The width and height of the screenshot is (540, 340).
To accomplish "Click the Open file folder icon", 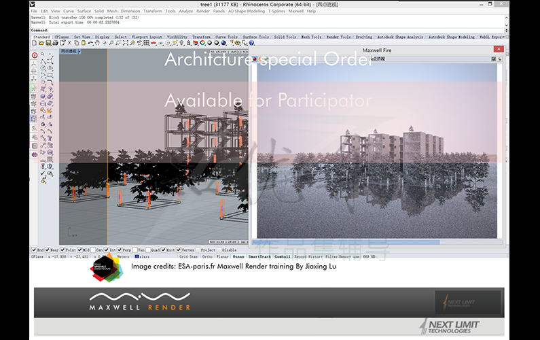I will (41, 43).
